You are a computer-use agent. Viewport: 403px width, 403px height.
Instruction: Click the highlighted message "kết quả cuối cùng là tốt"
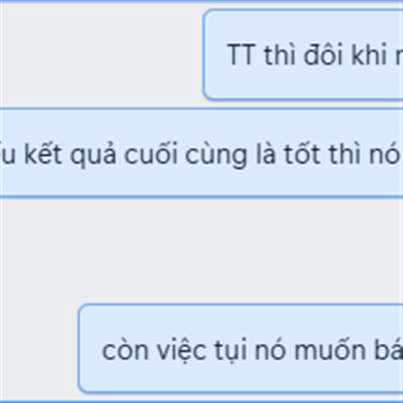point(201,153)
